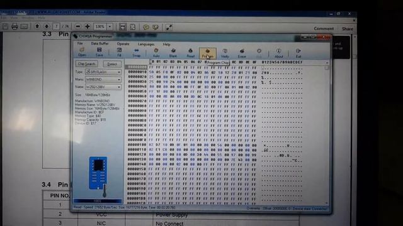Click the Chip Search button
This screenshot has width=403, height=226.
pos(87,64)
